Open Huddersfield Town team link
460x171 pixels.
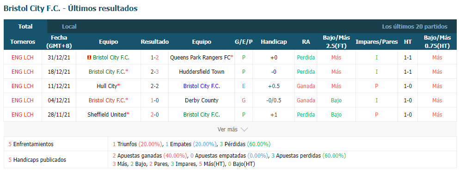click(x=202, y=72)
